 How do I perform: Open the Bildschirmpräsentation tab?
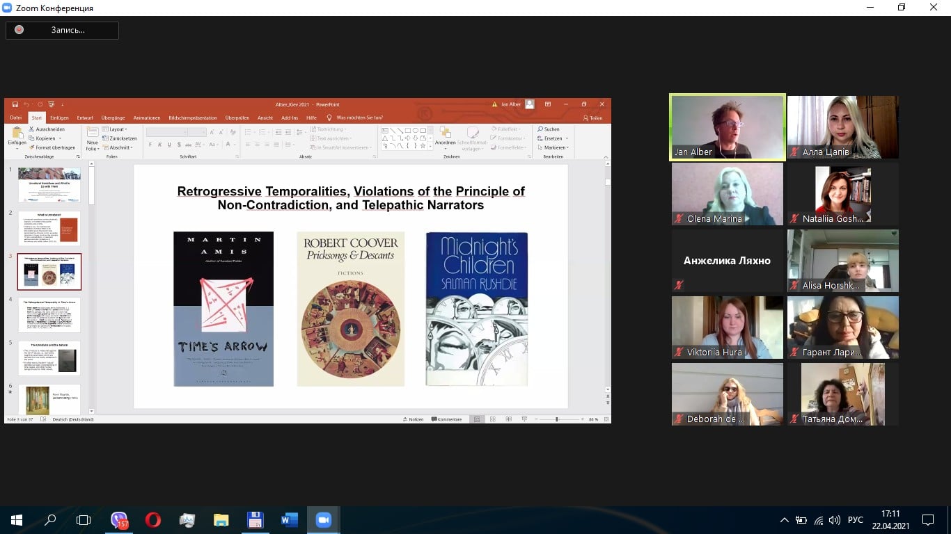point(193,118)
